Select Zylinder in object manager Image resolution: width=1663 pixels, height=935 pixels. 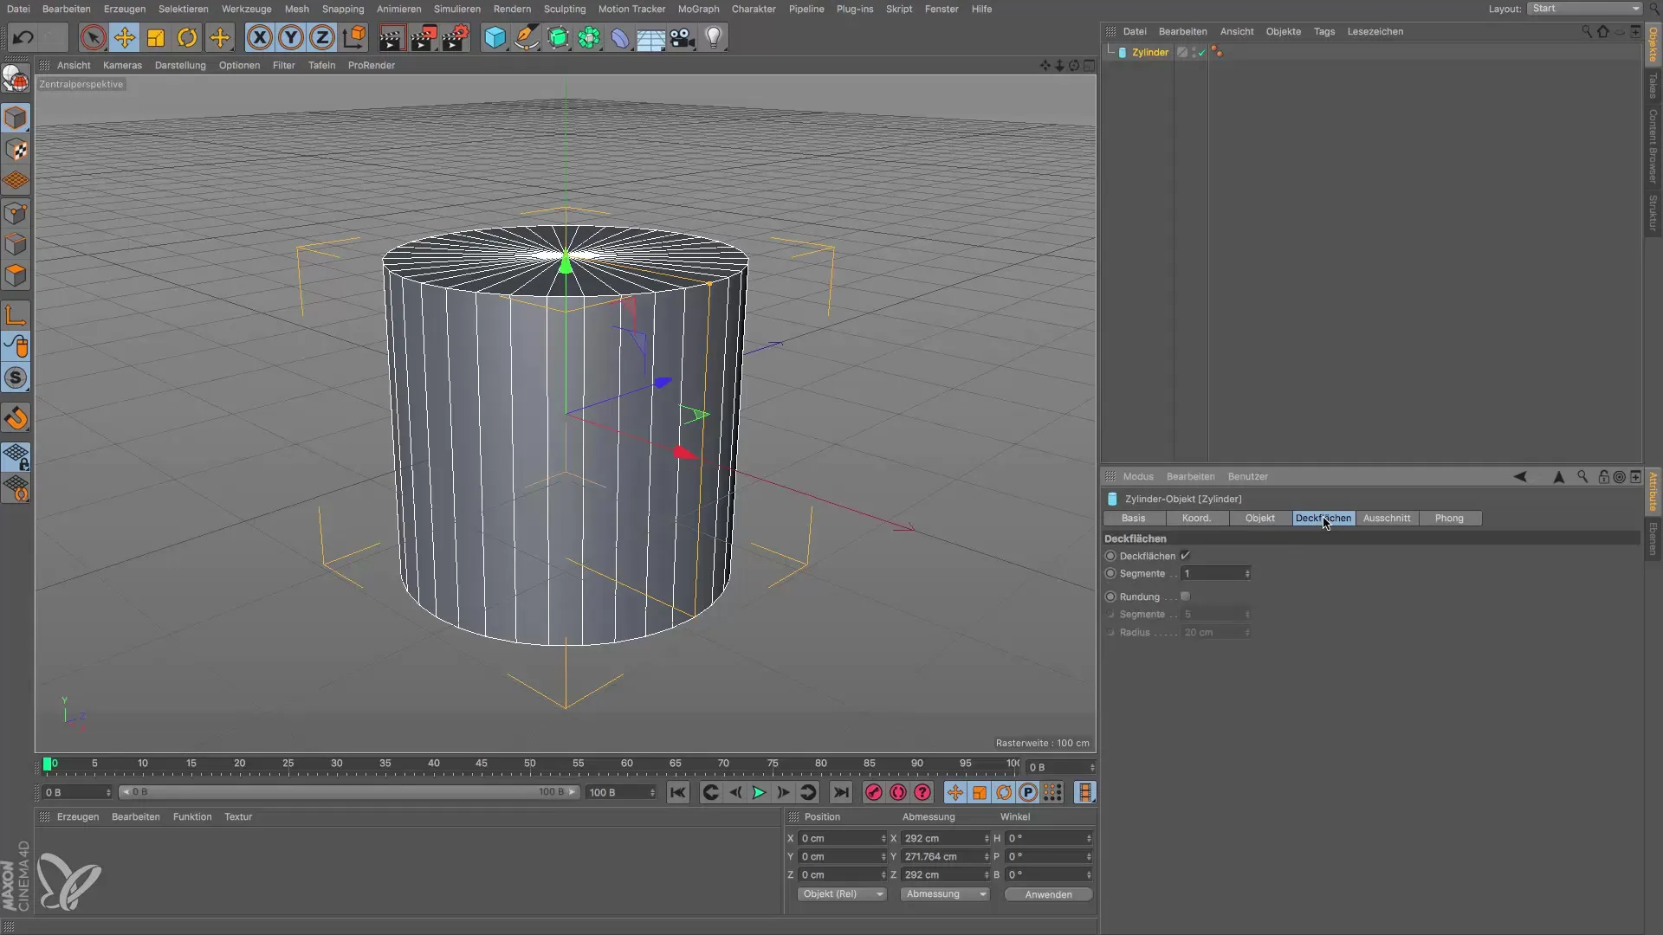pos(1149,52)
